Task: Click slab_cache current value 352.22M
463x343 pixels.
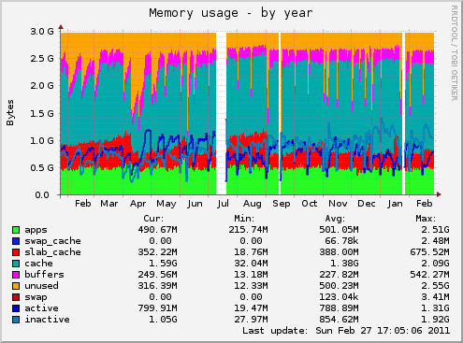Action: (x=157, y=252)
